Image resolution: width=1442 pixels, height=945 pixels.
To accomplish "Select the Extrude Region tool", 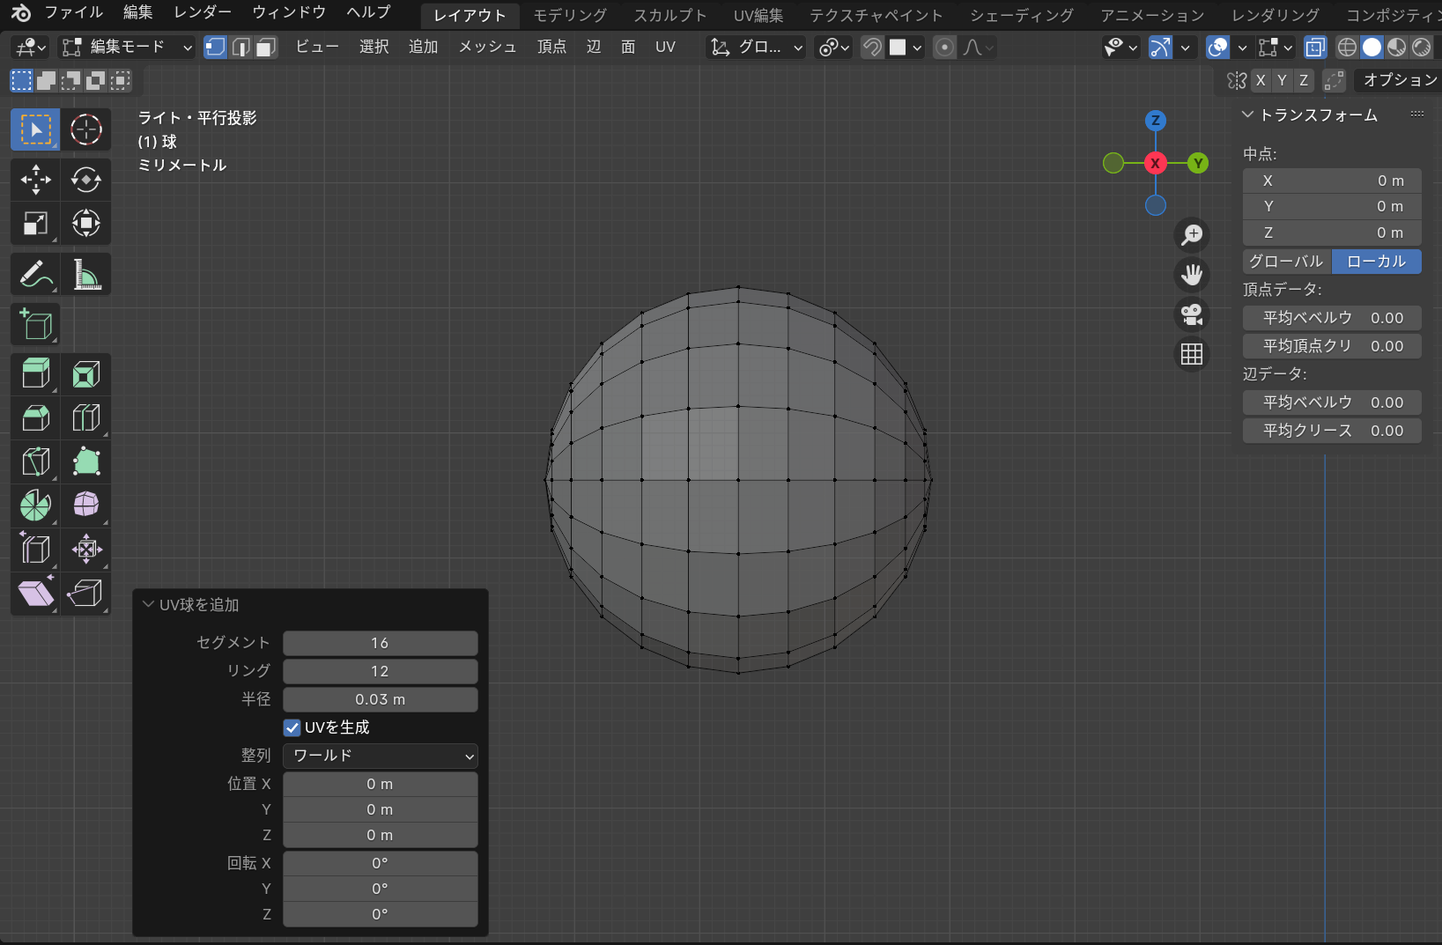I will click(35, 374).
